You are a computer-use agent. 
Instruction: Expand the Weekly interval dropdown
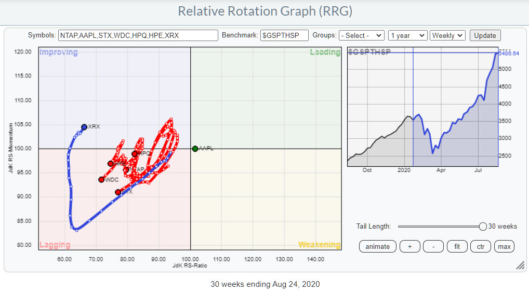click(447, 35)
